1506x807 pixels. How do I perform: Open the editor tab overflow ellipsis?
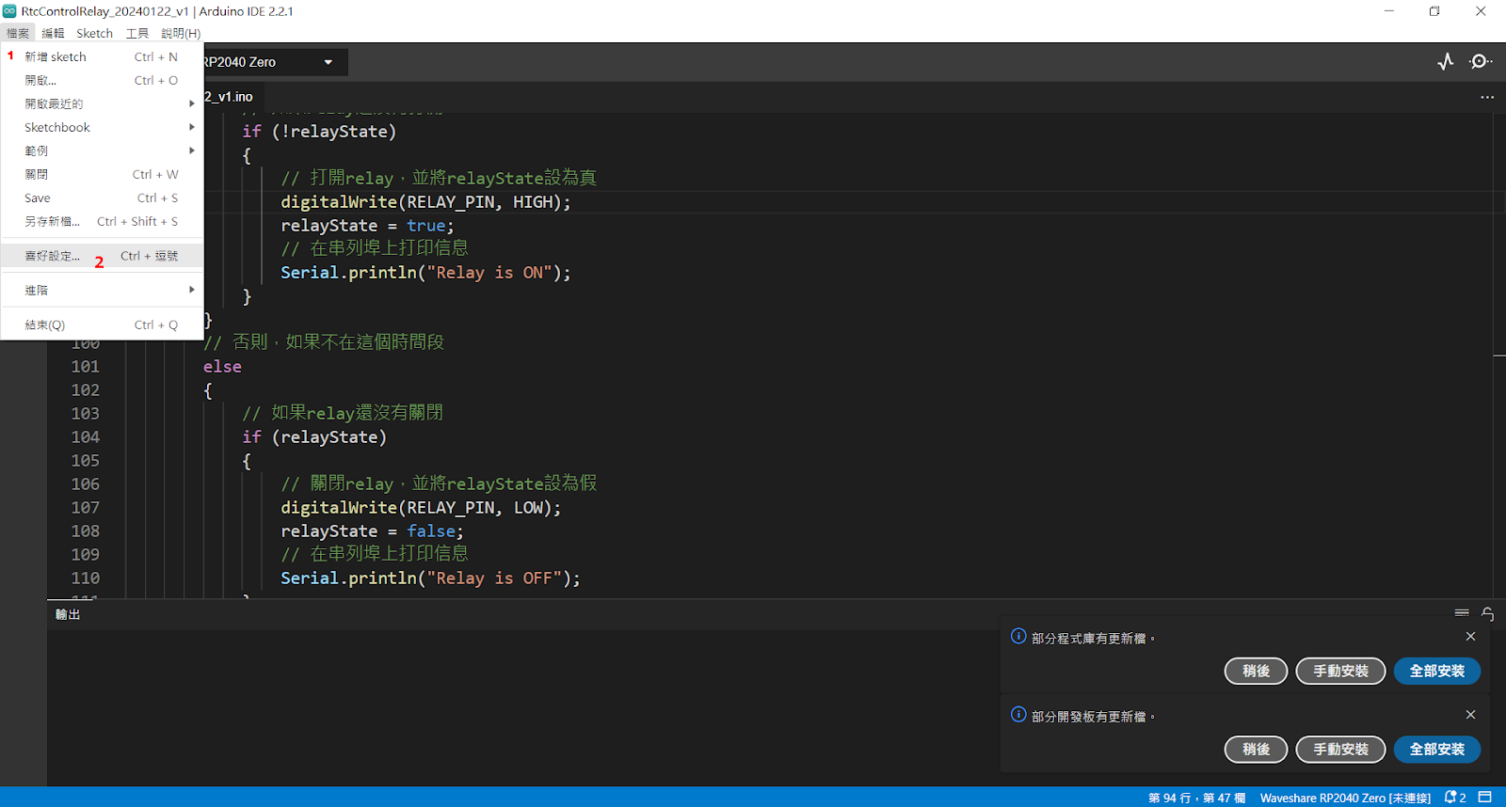(x=1487, y=97)
